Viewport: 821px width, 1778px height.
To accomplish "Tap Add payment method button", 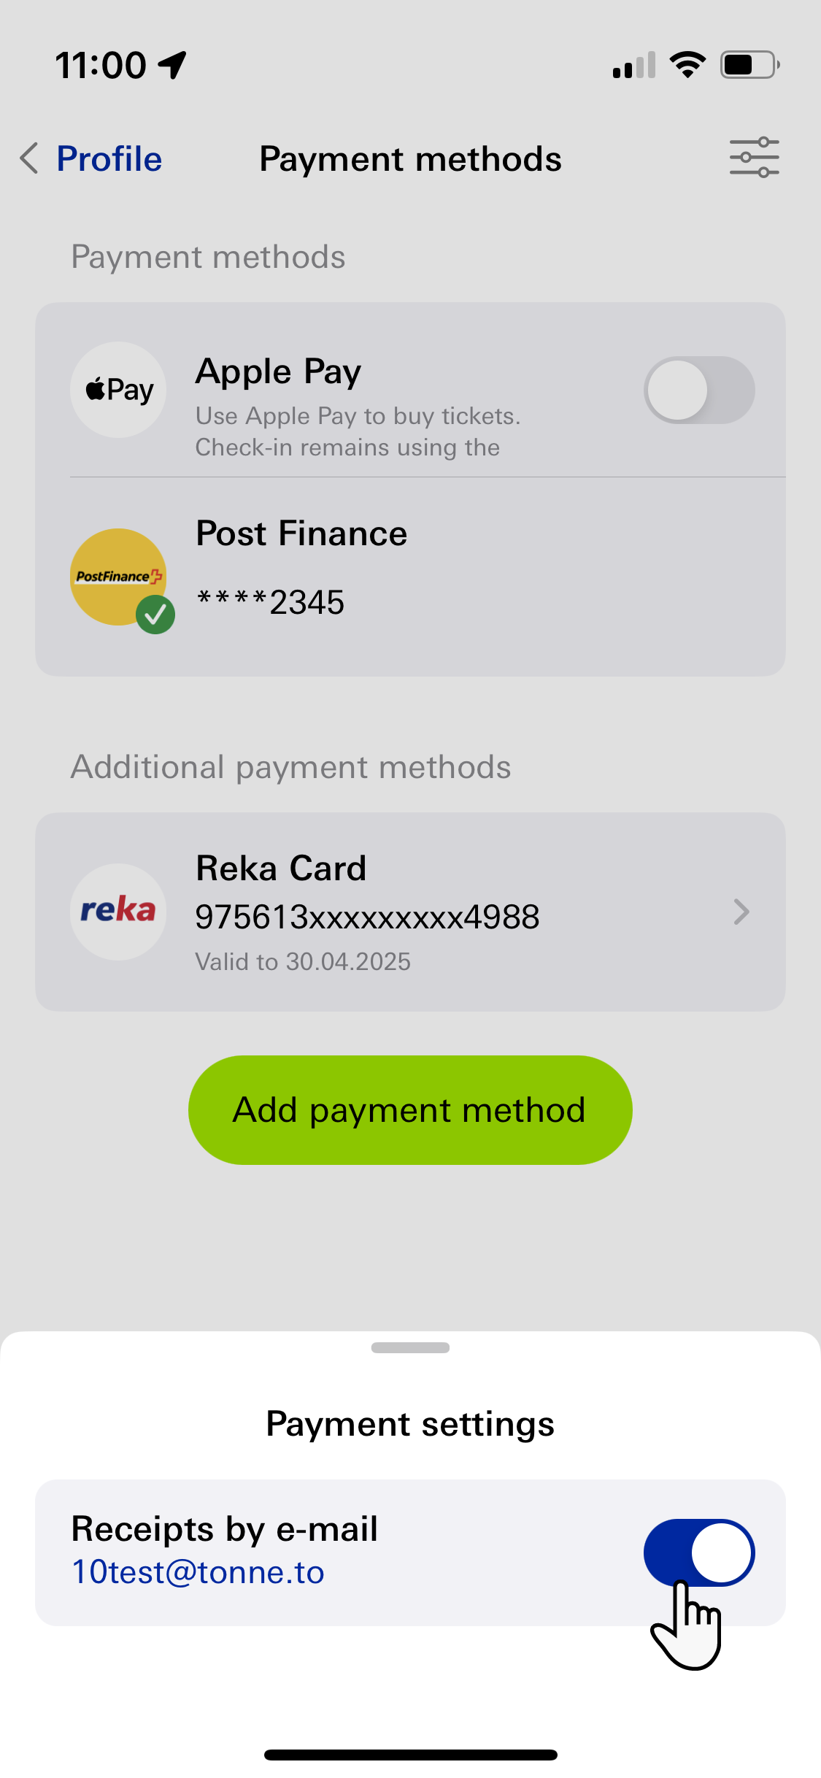I will 410,1109.
